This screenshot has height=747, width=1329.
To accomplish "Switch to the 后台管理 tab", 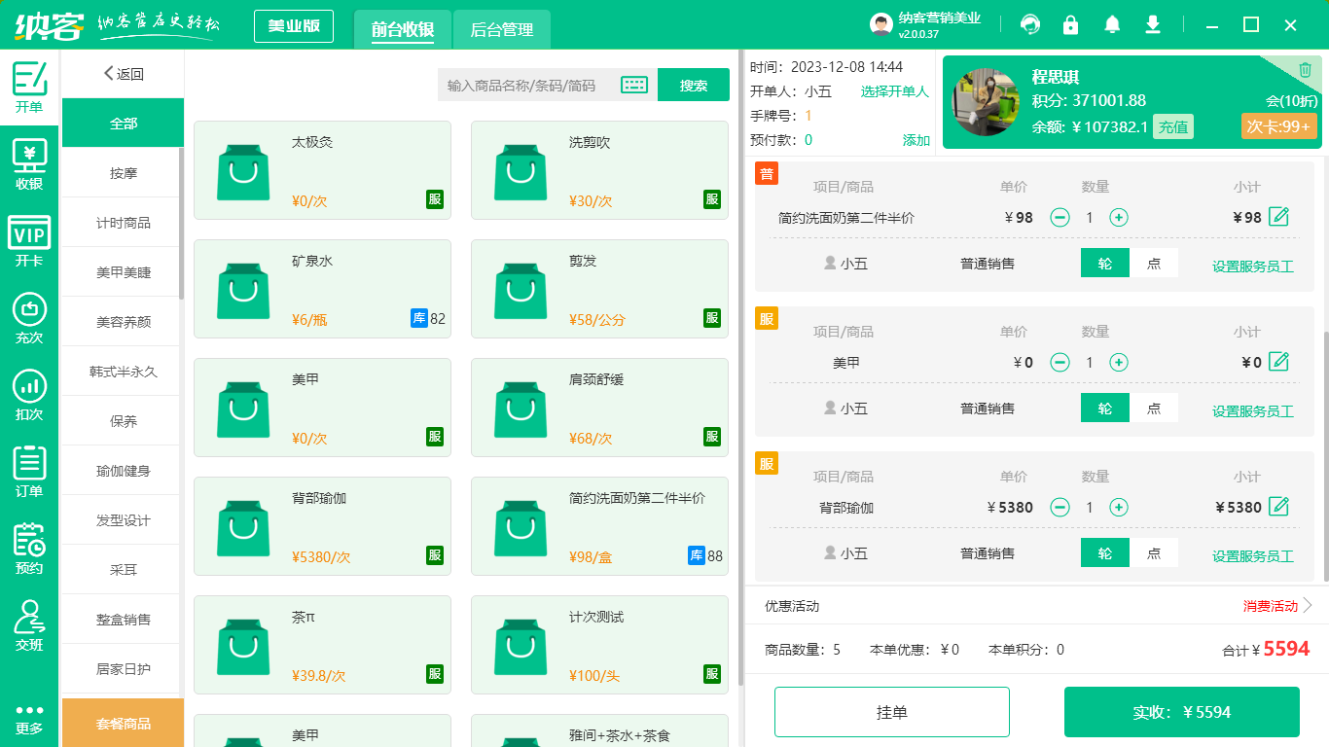I will click(x=503, y=29).
